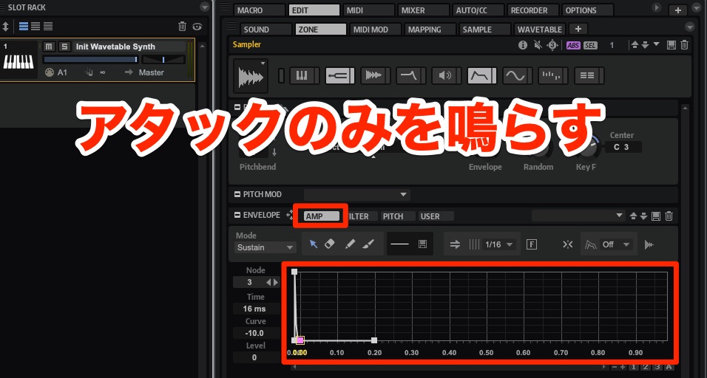This screenshot has height=378, width=707.
Task: Switch to the MIDI tab
Action: [x=369, y=10]
